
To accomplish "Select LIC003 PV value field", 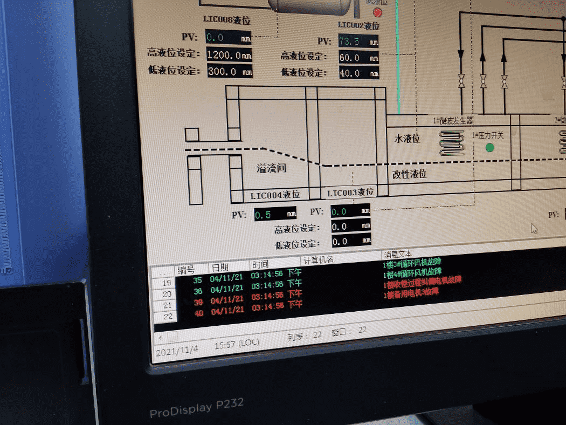I will 350,211.
